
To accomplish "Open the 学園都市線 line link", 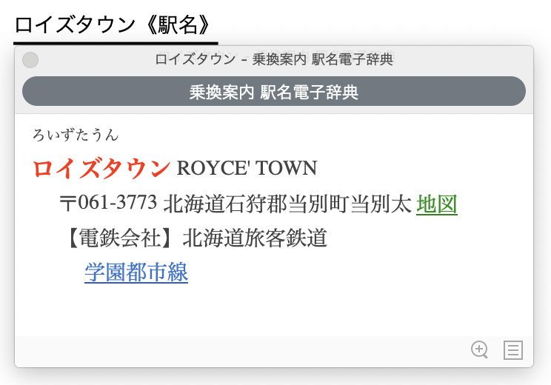I will pyautogui.click(x=136, y=272).
